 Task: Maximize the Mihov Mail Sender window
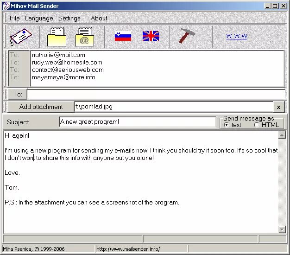[x=275, y=6]
